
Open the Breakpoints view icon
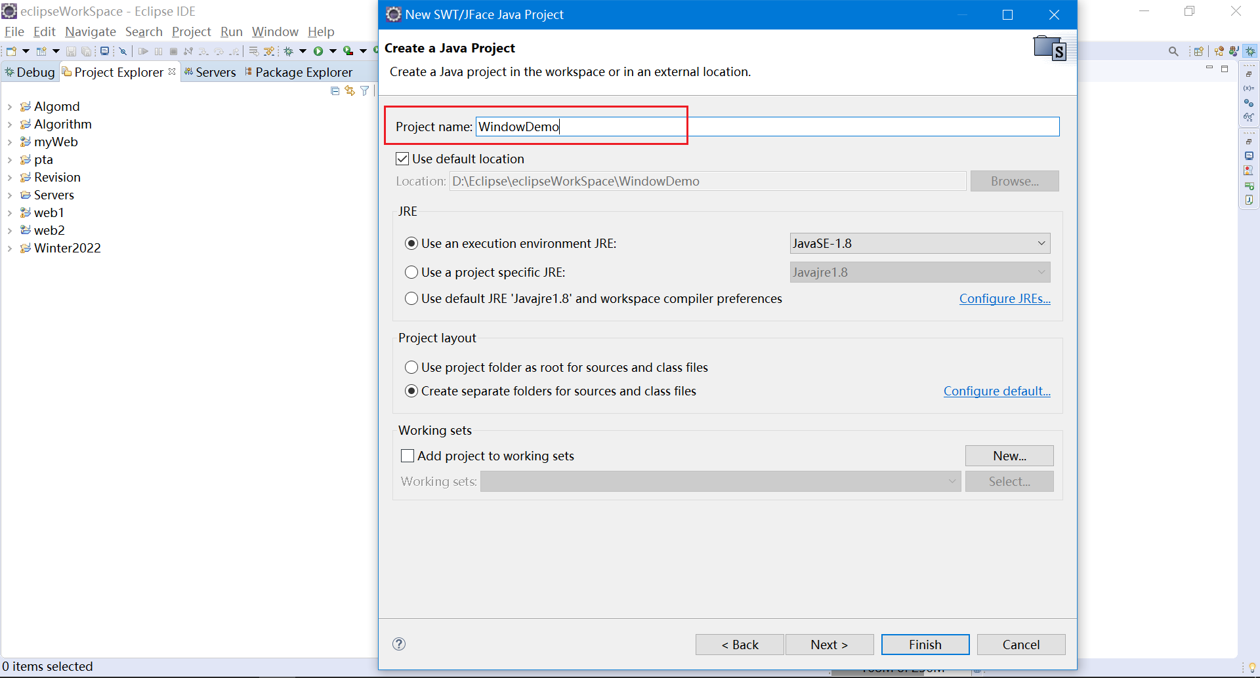1249,103
